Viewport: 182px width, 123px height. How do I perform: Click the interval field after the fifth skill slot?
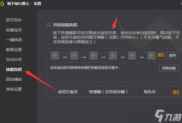coord(142,53)
